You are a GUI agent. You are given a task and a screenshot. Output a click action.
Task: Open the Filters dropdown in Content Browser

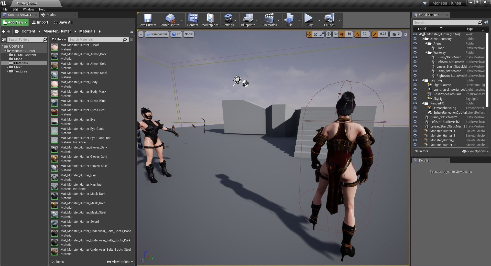(x=59, y=39)
